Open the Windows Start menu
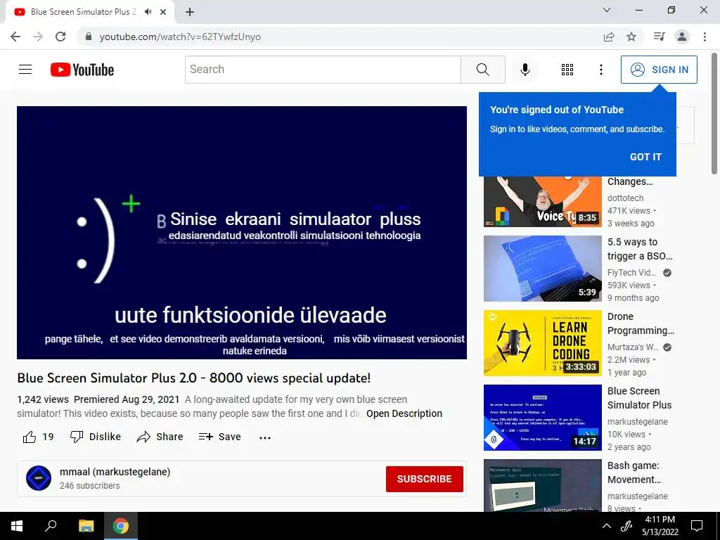The width and height of the screenshot is (720, 540). click(x=17, y=526)
